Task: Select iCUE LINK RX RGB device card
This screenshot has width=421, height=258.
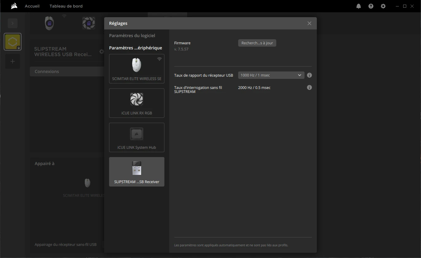Action: click(137, 103)
